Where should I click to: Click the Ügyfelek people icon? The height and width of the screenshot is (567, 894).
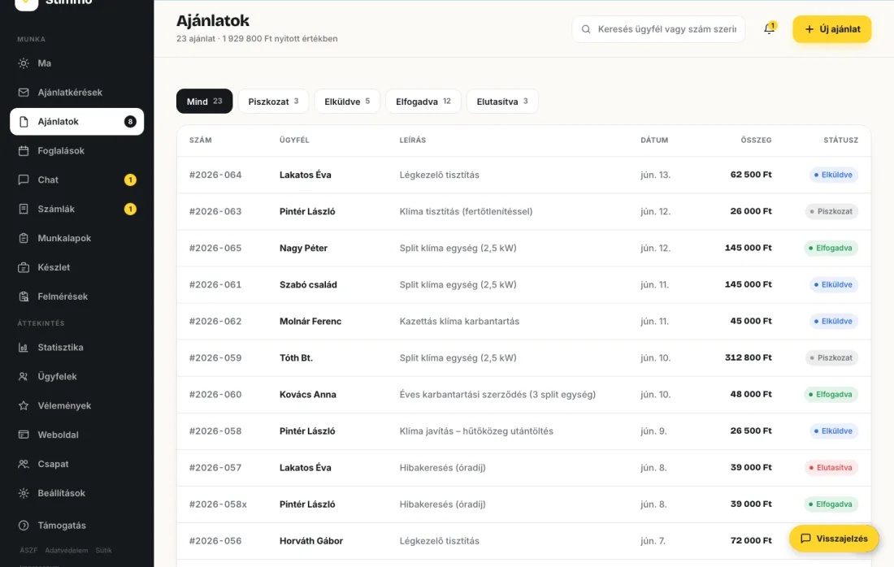click(x=24, y=376)
